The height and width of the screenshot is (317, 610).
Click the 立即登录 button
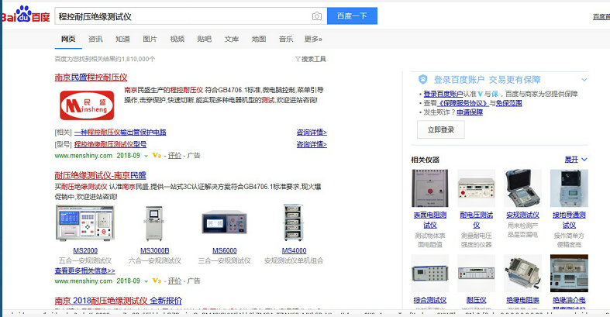click(x=441, y=130)
